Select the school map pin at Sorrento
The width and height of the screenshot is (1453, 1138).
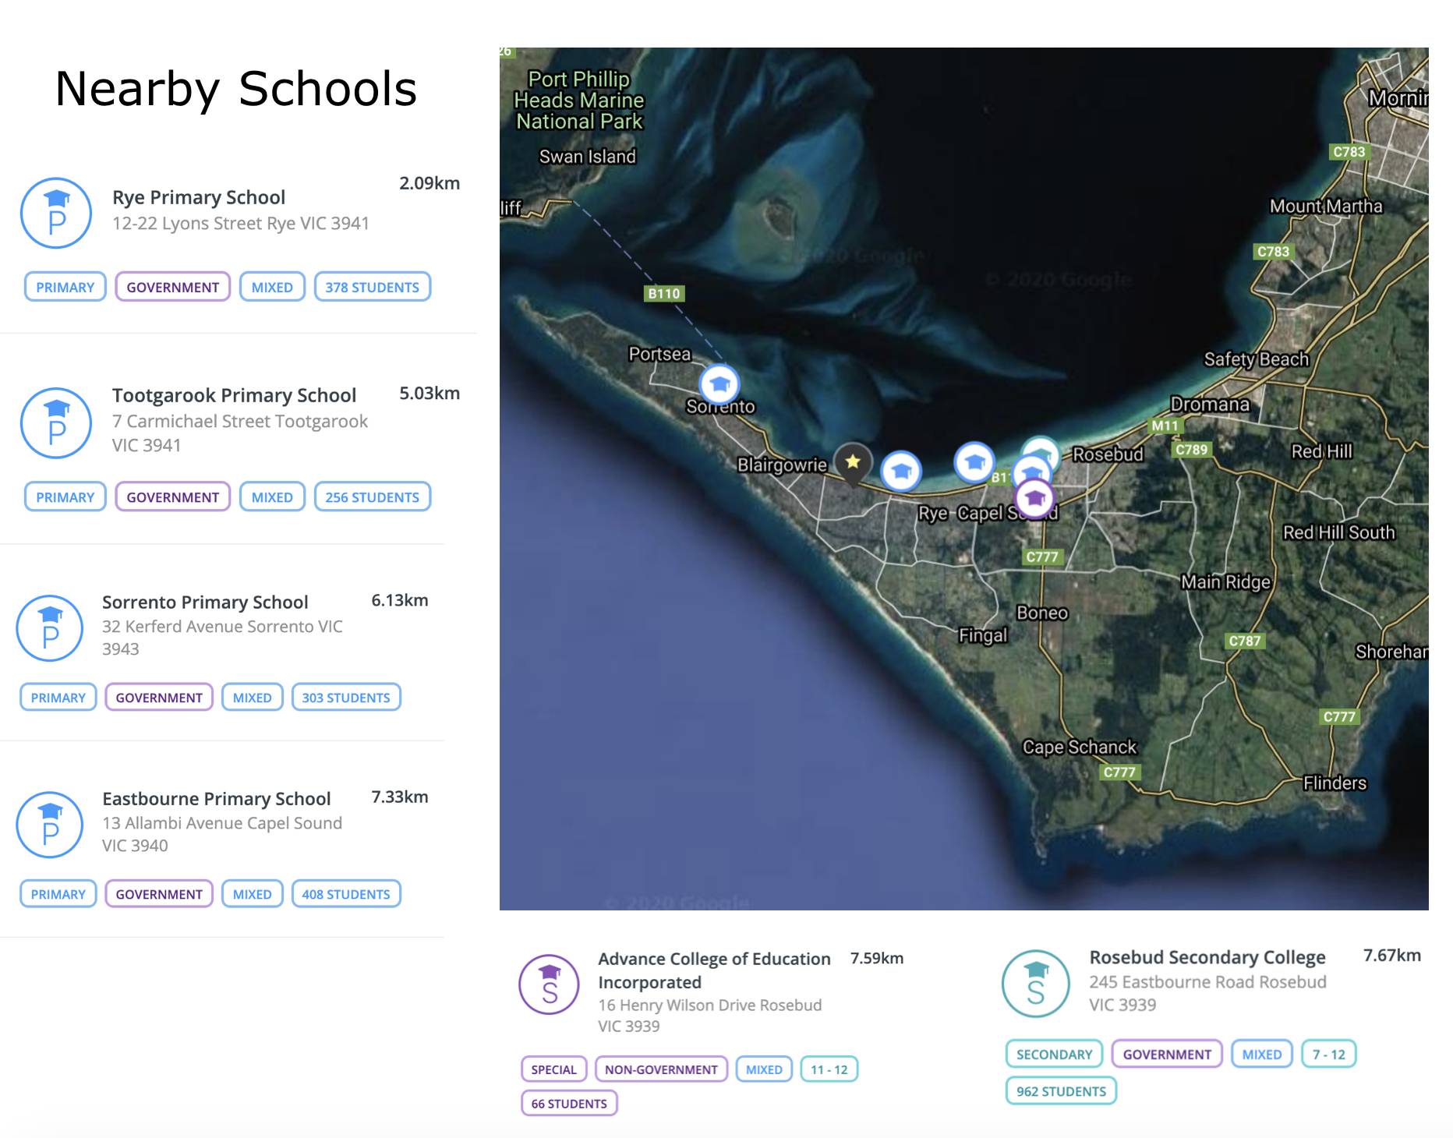point(719,383)
